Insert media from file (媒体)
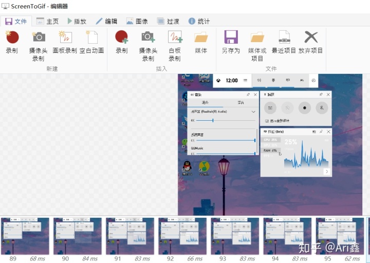This screenshot has width=370, height=263. coord(201,42)
